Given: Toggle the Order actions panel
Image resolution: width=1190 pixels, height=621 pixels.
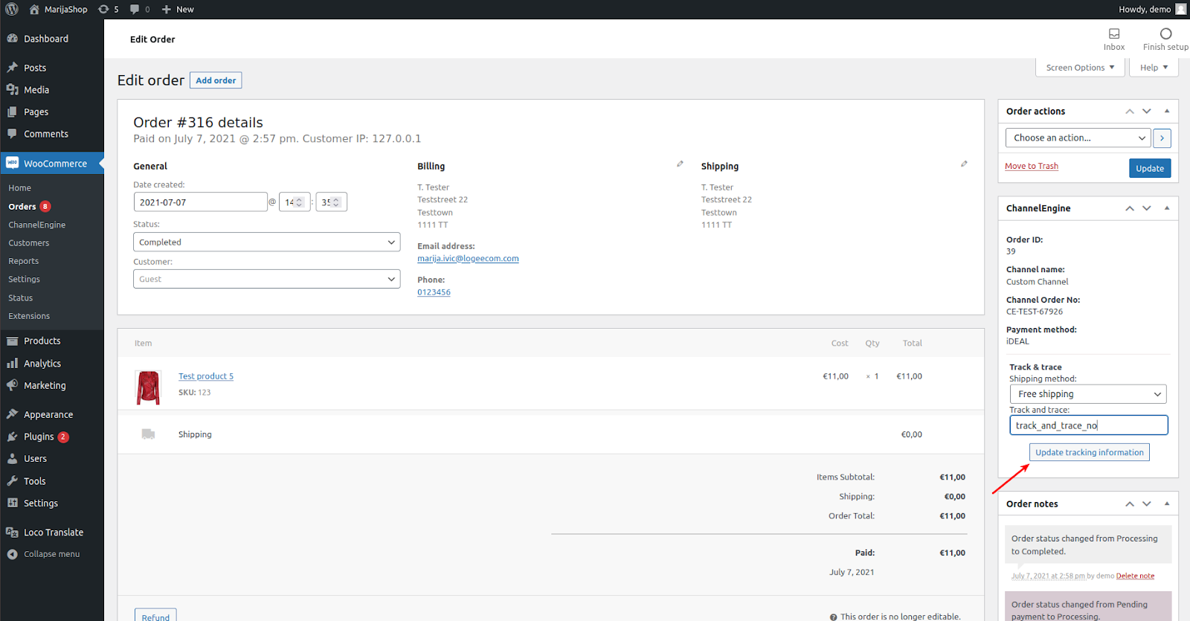Looking at the screenshot, I should coord(1166,112).
